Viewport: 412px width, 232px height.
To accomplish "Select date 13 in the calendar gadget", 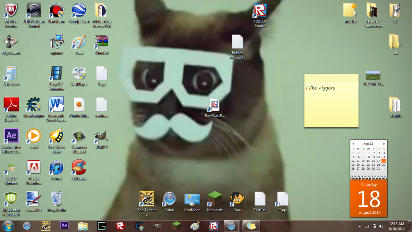I will pos(358,161).
